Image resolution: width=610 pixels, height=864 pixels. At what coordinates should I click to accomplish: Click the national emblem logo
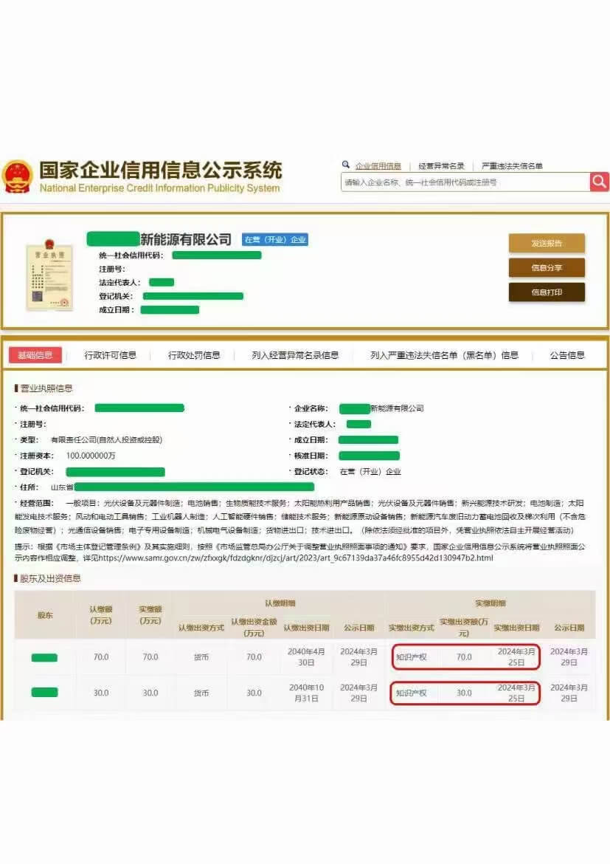[x=17, y=176]
